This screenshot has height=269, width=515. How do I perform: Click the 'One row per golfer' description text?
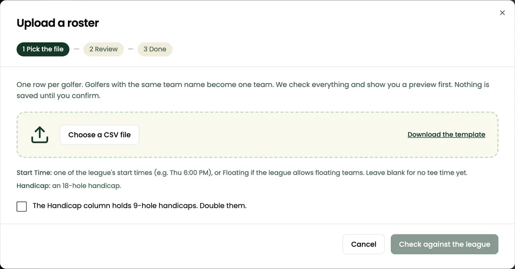pyautogui.click(x=253, y=90)
